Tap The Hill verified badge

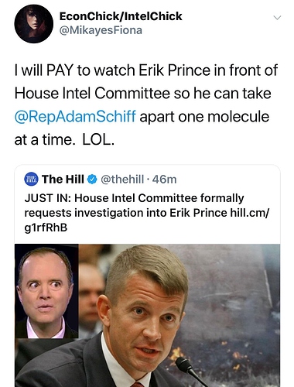[x=92, y=180]
